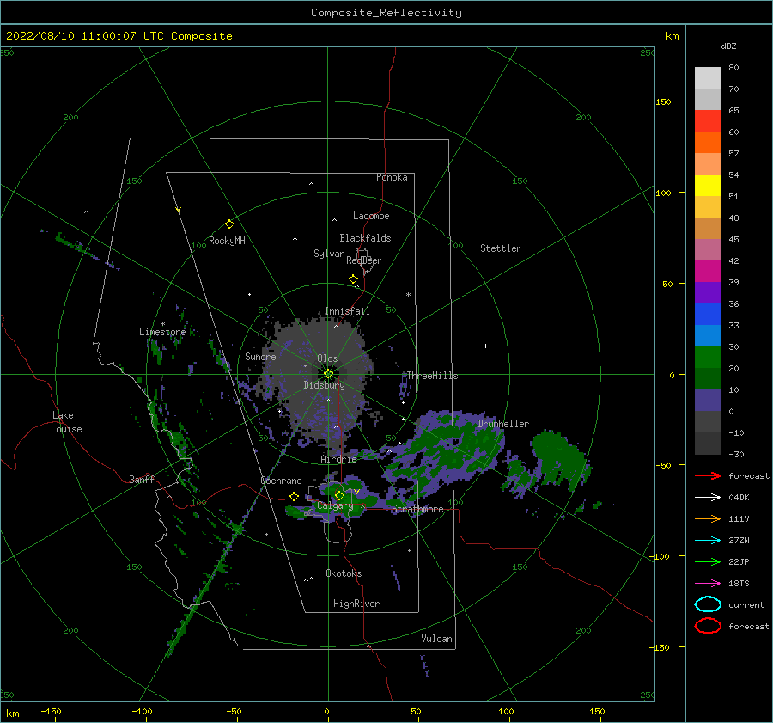
Task: Select the bright green 30–20 dBZ swatch
Action: (x=708, y=358)
